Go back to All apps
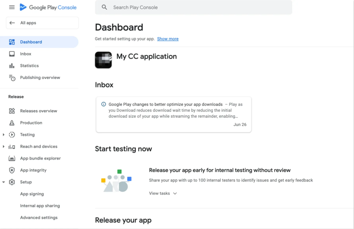354x229 pixels. (x=42, y=23)
